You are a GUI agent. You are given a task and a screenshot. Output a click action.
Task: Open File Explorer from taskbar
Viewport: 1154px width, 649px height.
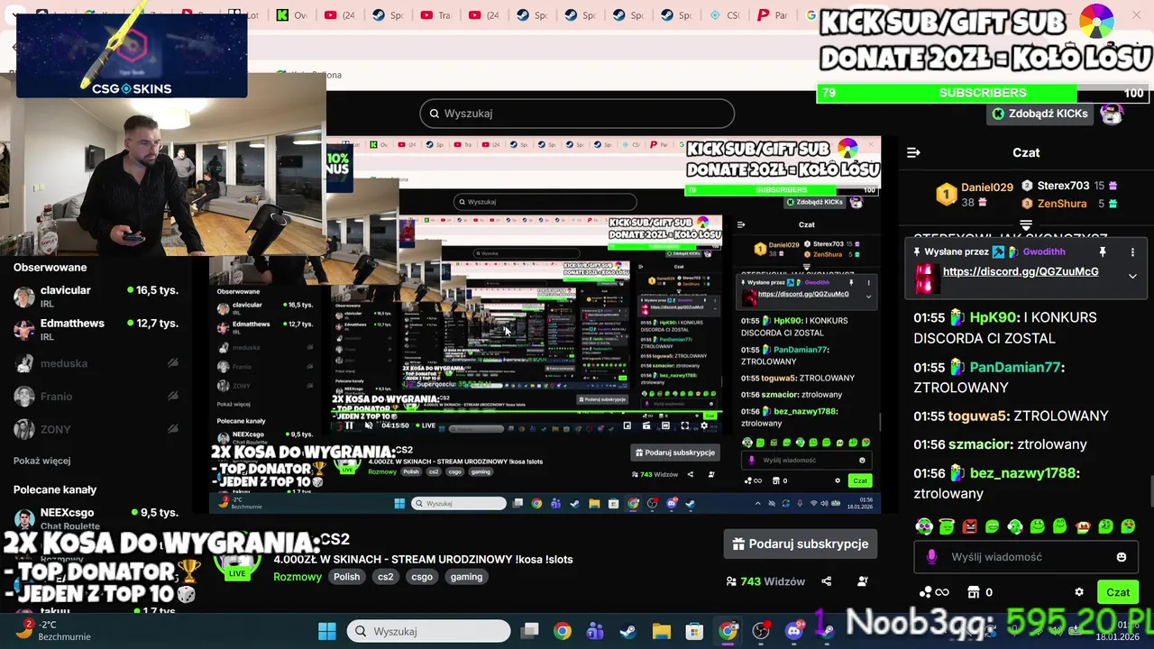coord(662,631)
